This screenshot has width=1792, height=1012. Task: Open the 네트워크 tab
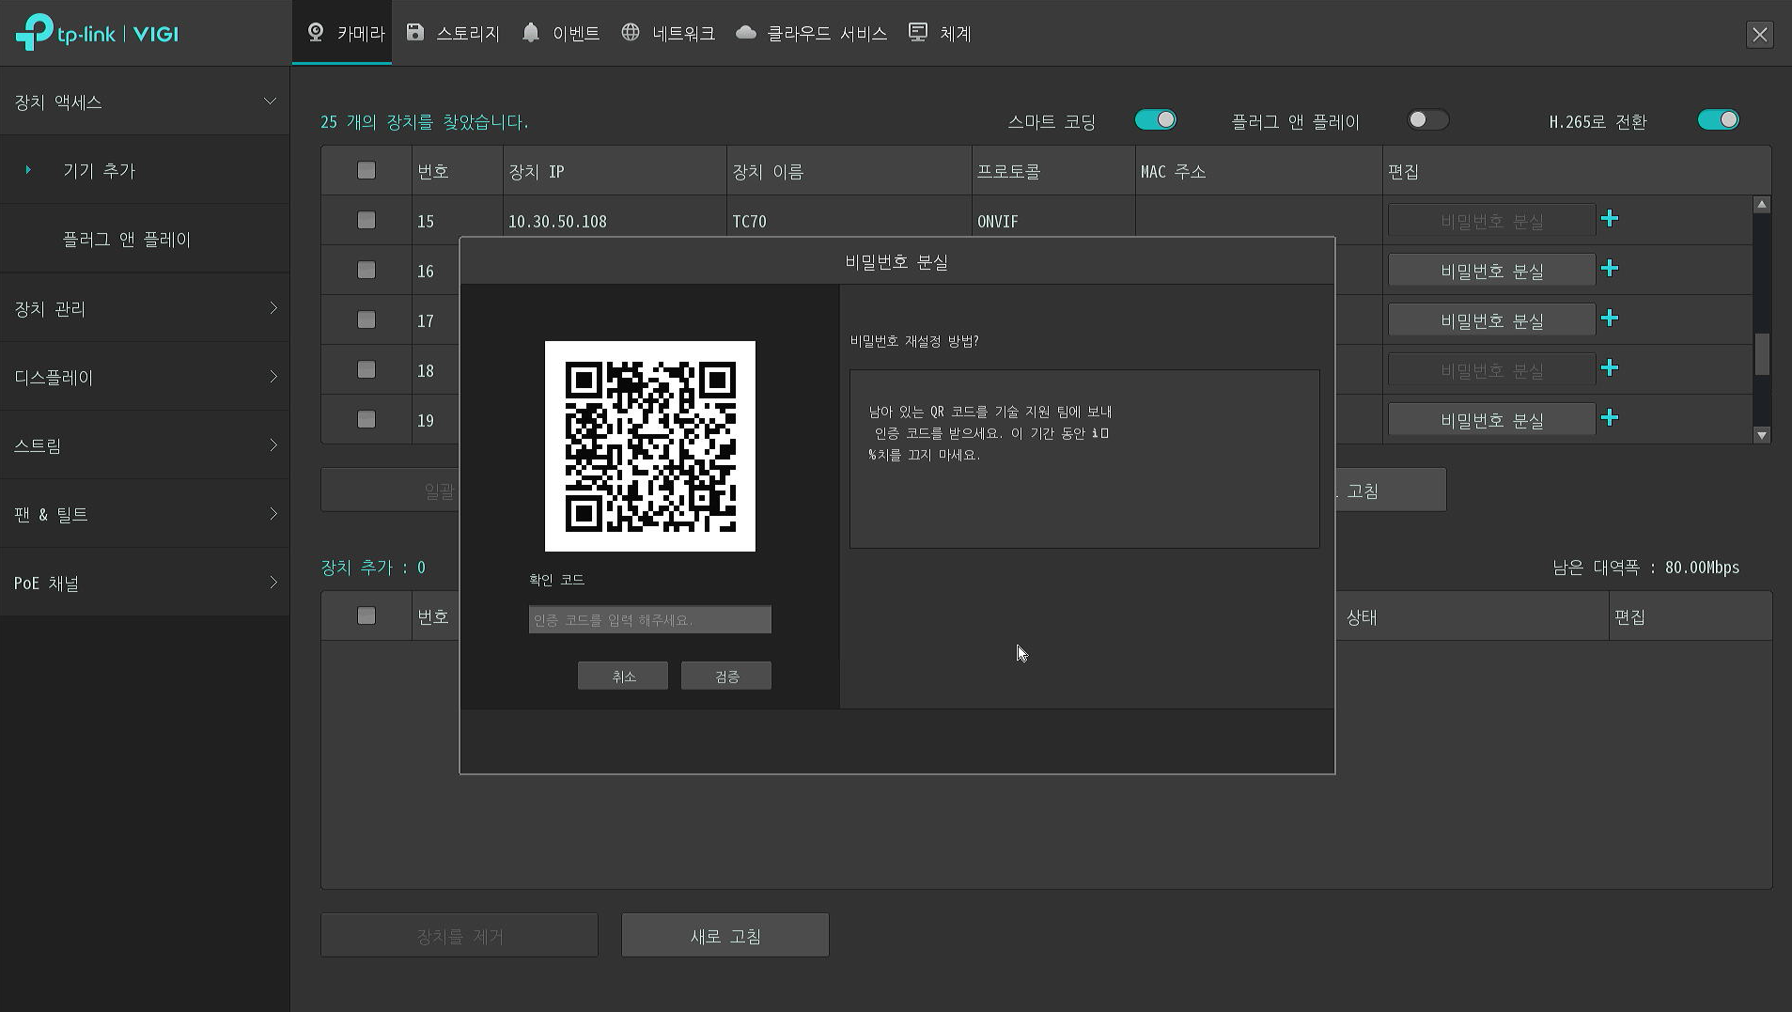[x=668, y=33]
